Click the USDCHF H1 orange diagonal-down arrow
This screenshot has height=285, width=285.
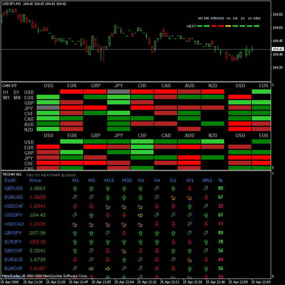point(140,207)
